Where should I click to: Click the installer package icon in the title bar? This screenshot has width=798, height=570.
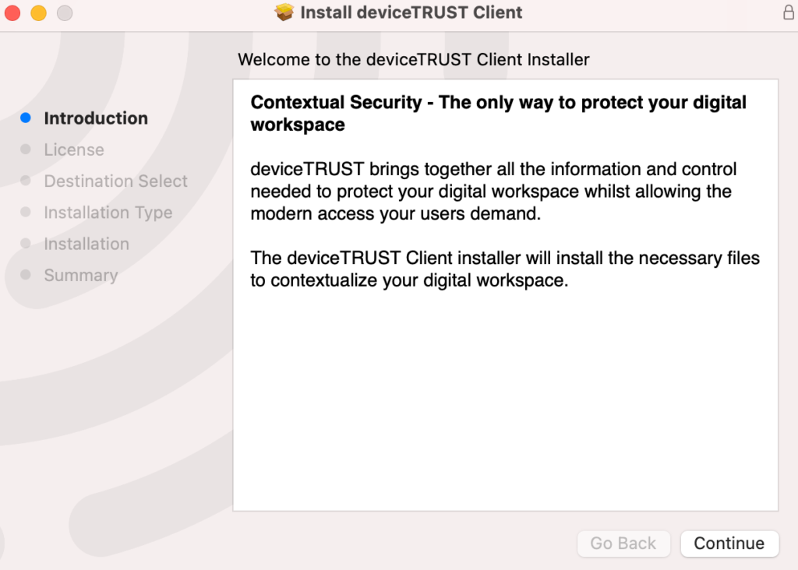[x=284, y=12]
